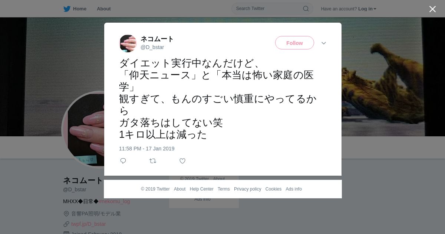Follow the @D_bstar account

coord(294,43)
